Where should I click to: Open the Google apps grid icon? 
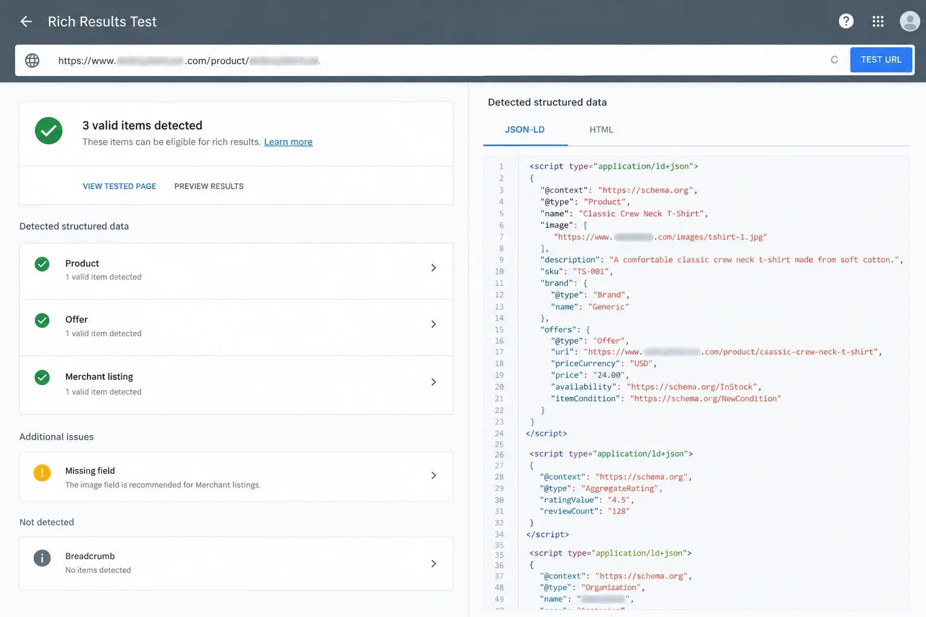(x=878, y=21)
